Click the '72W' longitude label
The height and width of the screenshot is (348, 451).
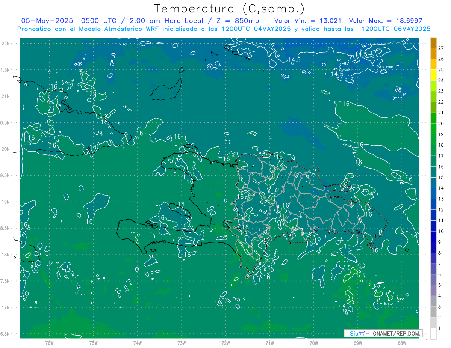point(225,343)
